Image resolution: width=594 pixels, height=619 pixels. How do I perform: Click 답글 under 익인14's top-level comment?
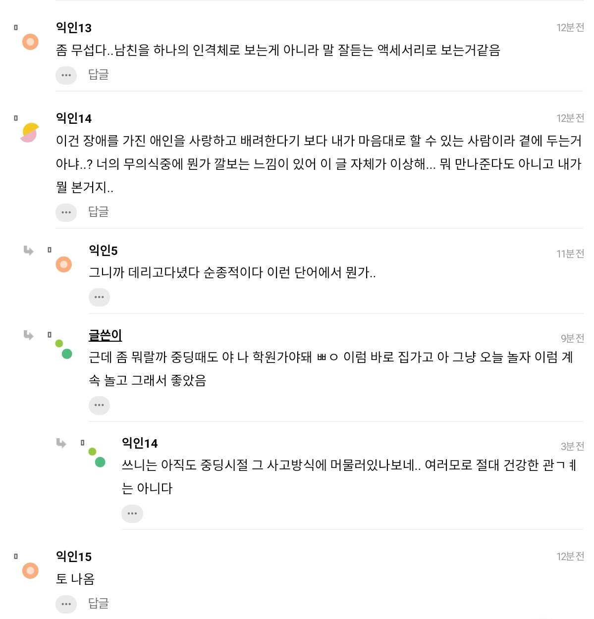(x=98, y=212)
